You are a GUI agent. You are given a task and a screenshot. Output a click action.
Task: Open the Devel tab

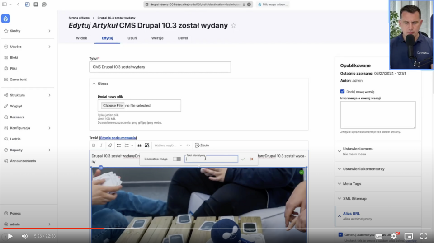pyautogui.click(x=183, y=38)
